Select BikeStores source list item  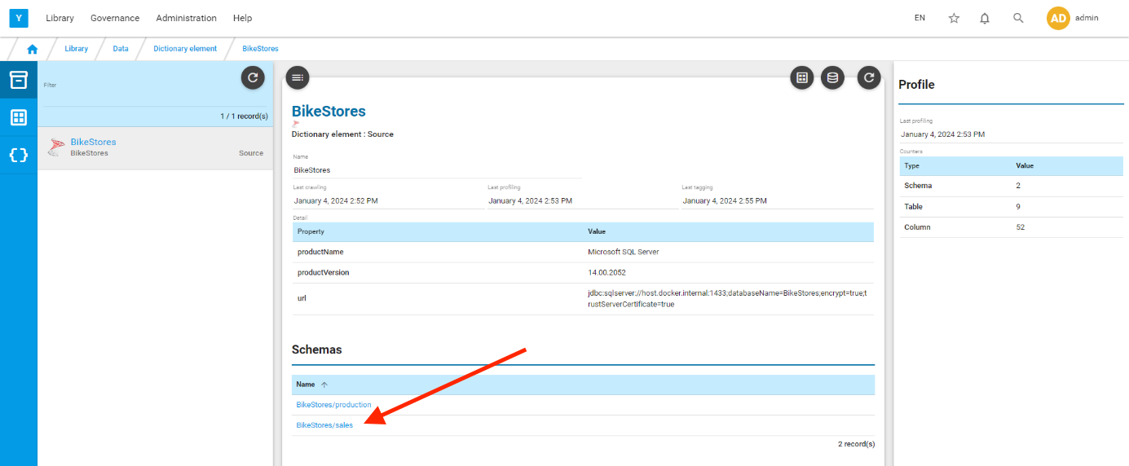(155, 147)
